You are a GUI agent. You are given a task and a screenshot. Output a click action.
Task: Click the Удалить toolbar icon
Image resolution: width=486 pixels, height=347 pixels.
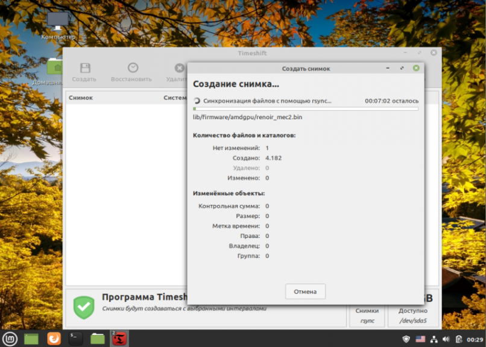point(180,68)
